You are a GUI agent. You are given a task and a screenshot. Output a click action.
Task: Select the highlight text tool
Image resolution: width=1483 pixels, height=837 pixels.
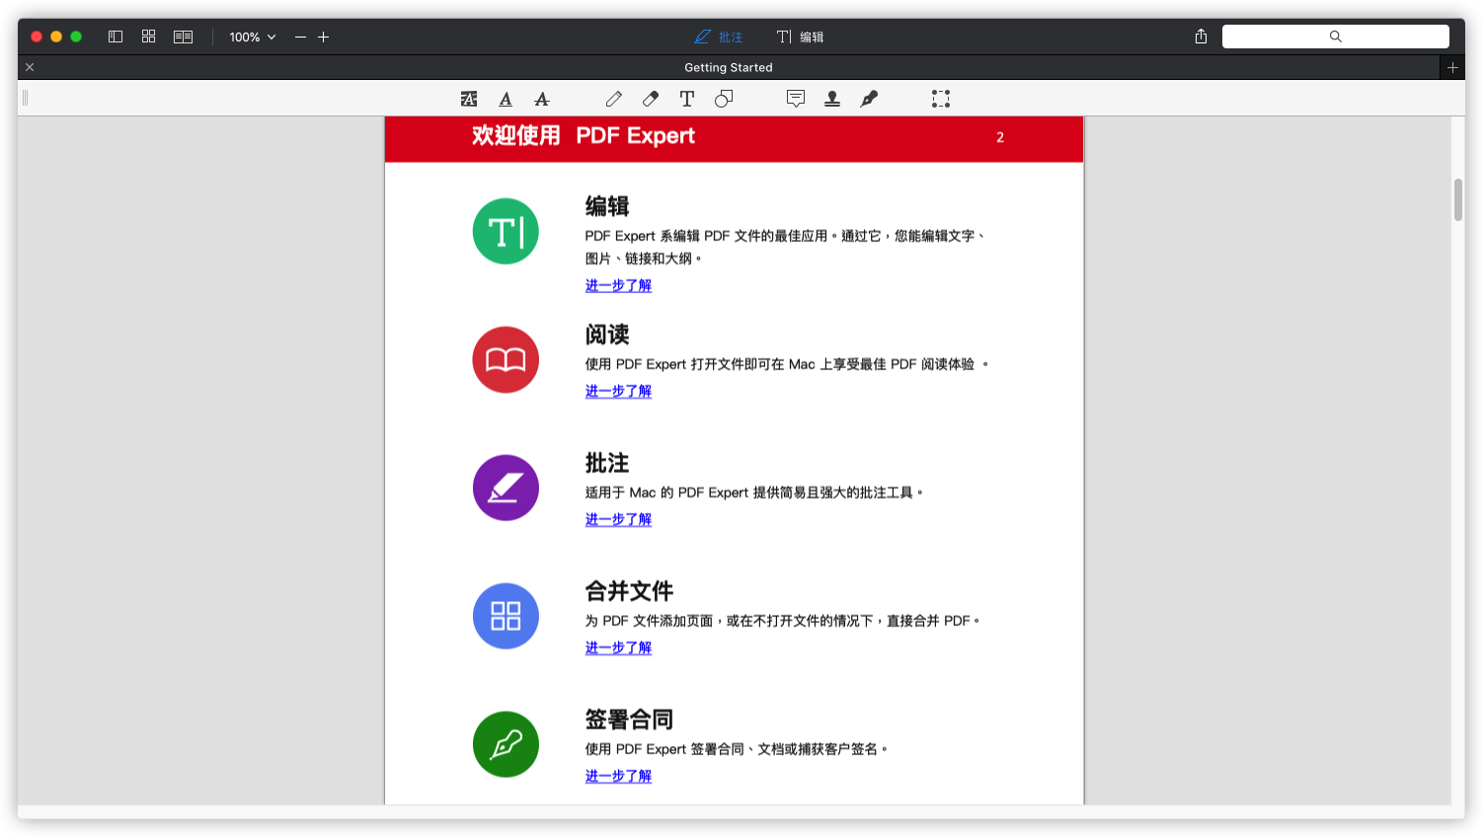pyautogui.click(x=469, y=99)
